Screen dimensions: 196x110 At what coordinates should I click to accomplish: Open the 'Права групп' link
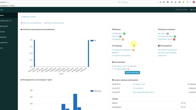(162, 56)
